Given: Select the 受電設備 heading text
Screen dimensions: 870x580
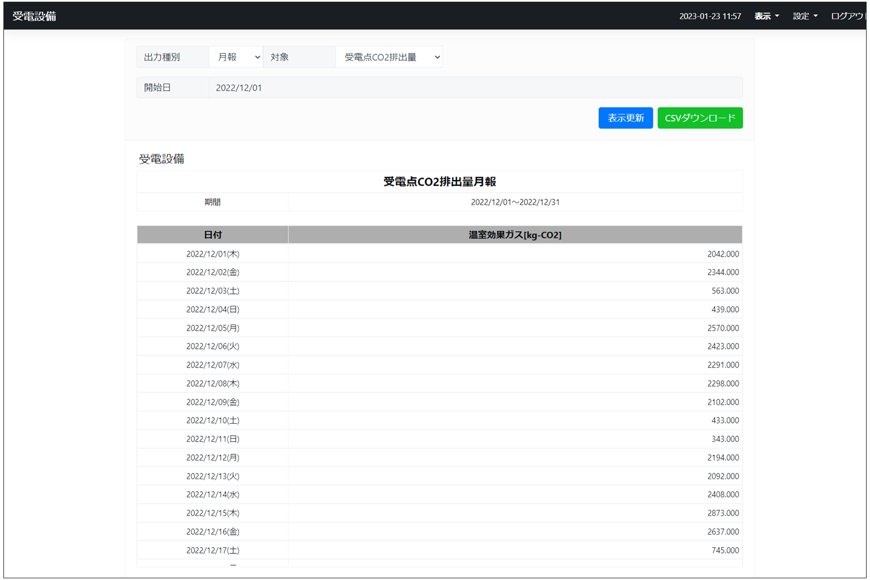Looking at the screenshot, I should 162,159.
